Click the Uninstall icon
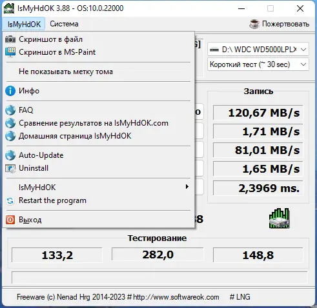Viewport: 317px width, 308px height. [x=10, y=168]
